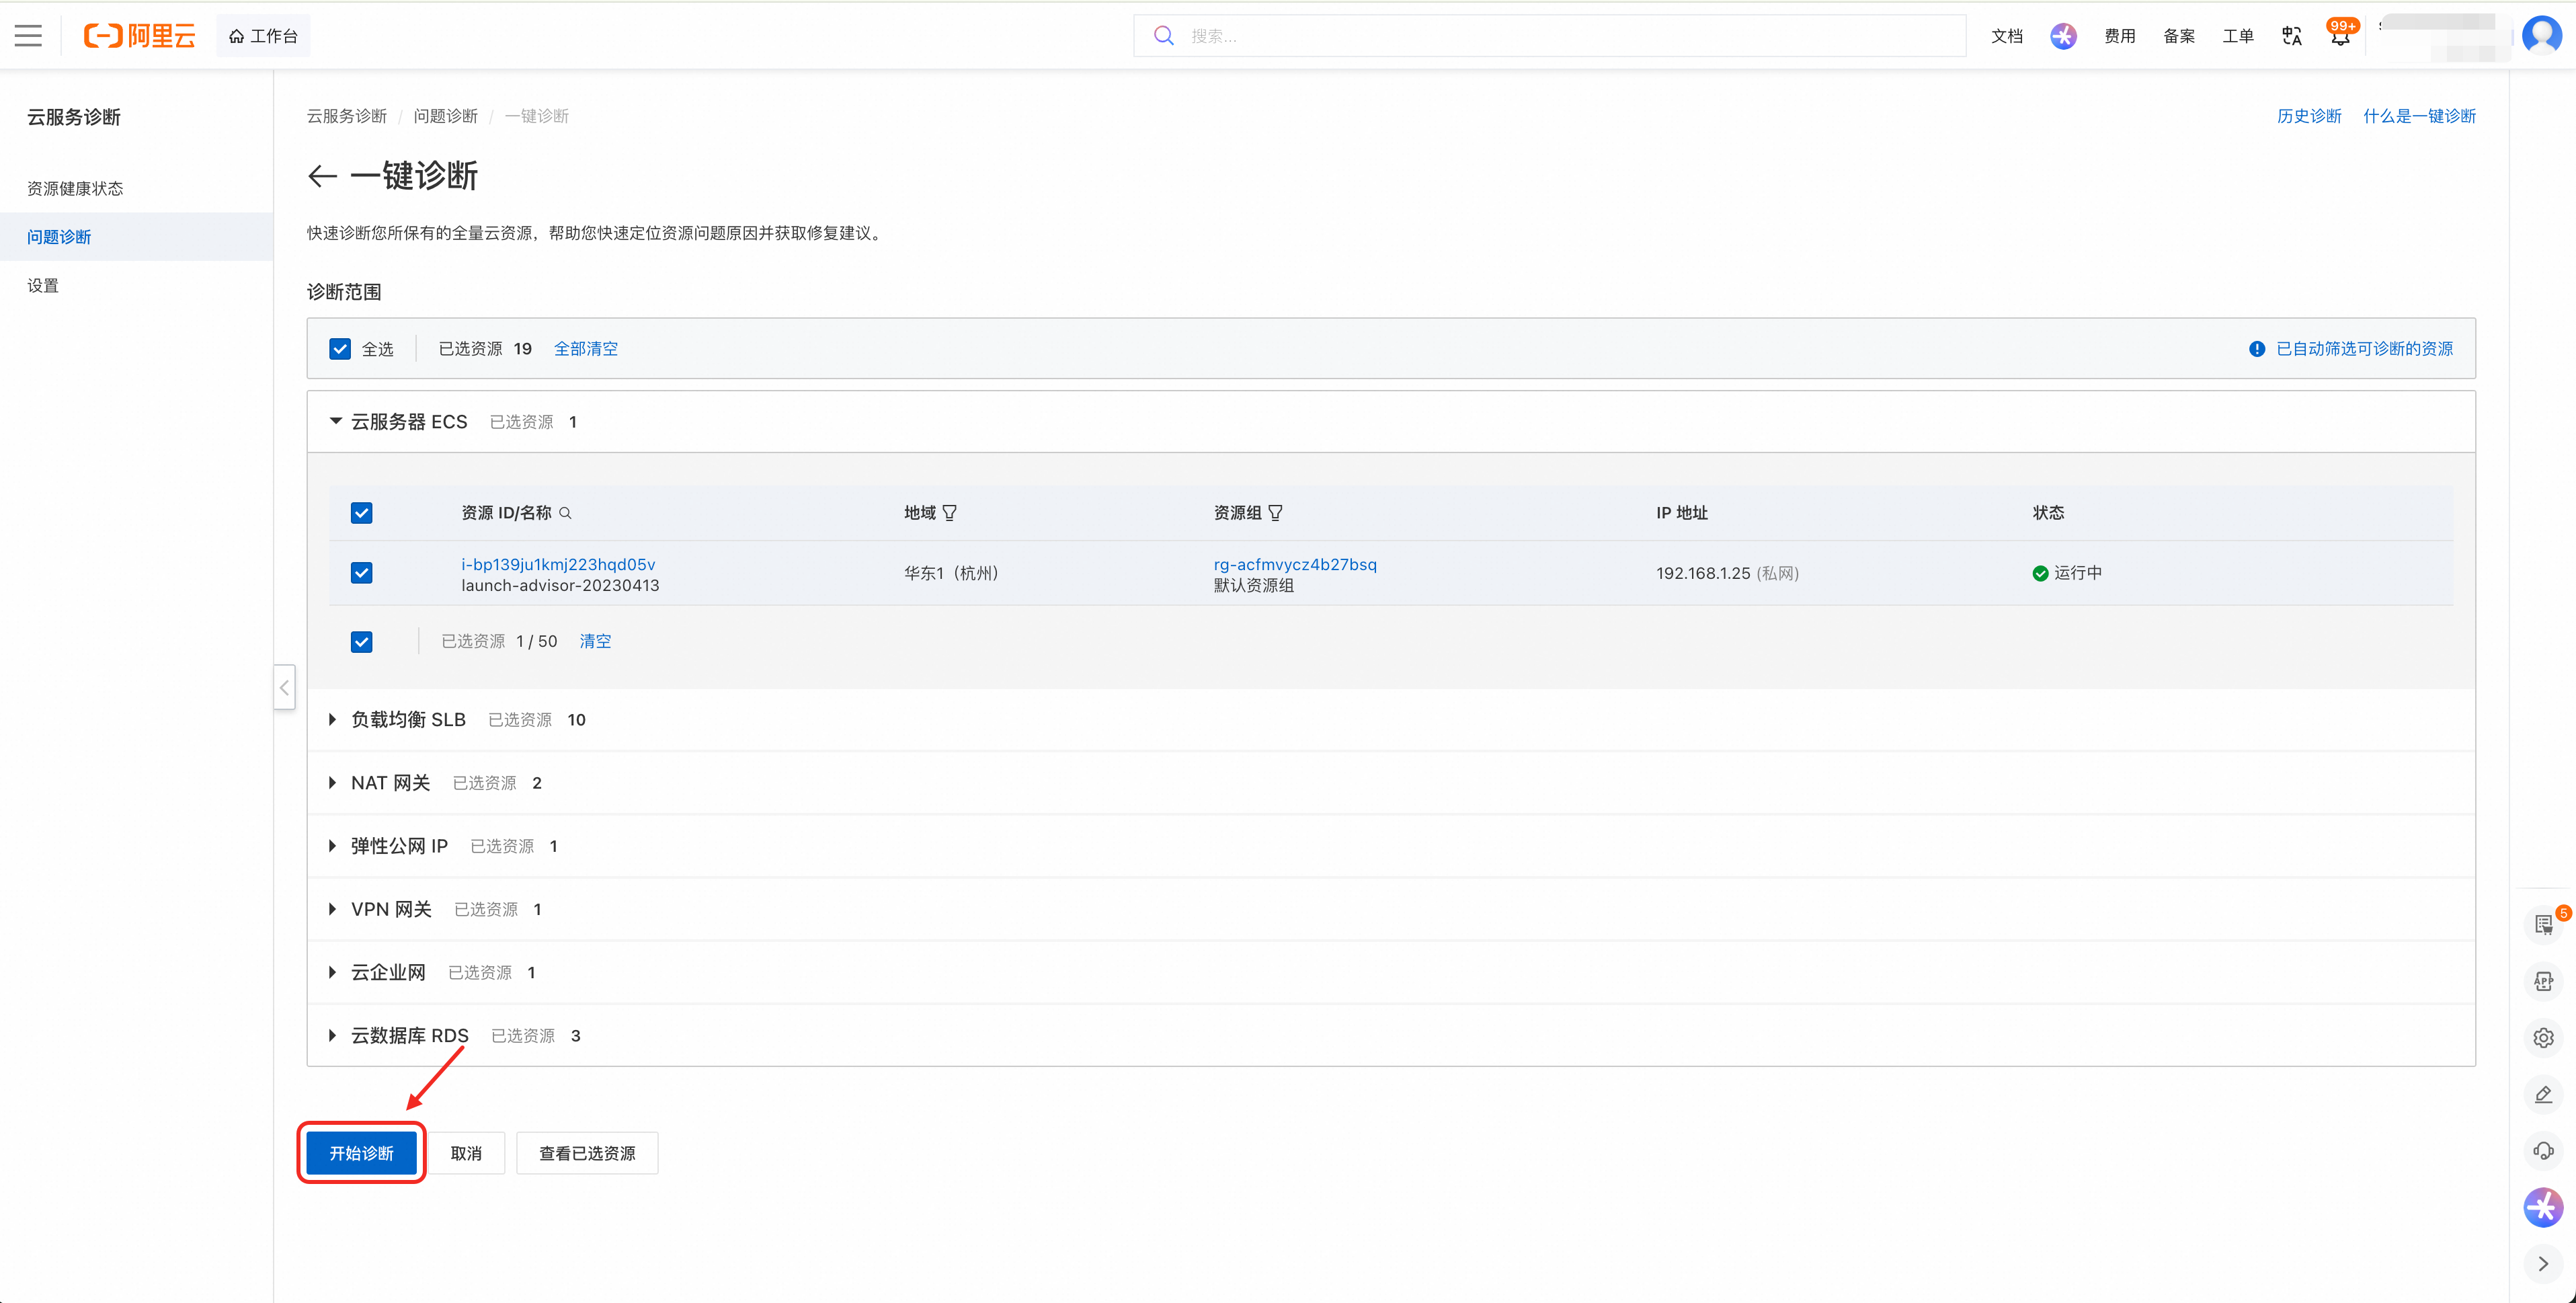Open the AI assistant icon in top bar
This screenshot has width=2576, height=1303.
[x=2063, y=36]
